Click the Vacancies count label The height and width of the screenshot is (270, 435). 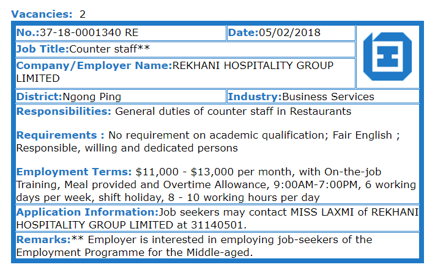[x=48, y=14]
